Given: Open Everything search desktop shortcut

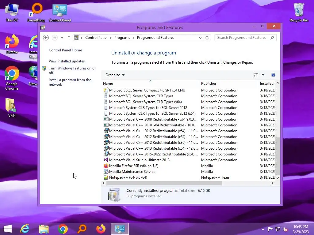Looking at the screenshot, I should [x=36, y=13].
